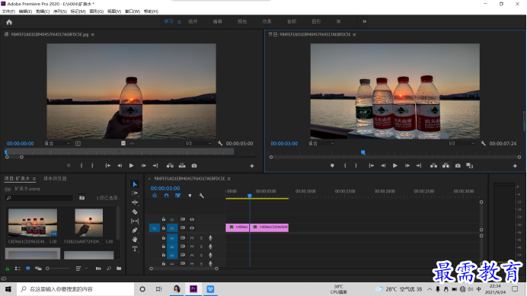Export frame from Program monitor camera icon
Image resolution: width=527 pixels, height=296 pixels.
coord(458,166)
